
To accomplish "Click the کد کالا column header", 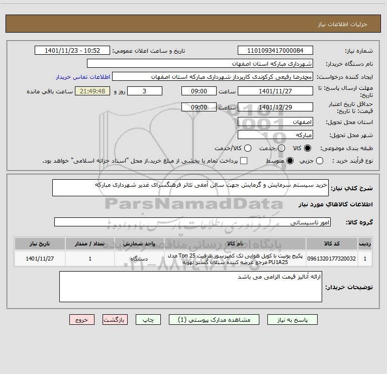I will coord(332,243).
